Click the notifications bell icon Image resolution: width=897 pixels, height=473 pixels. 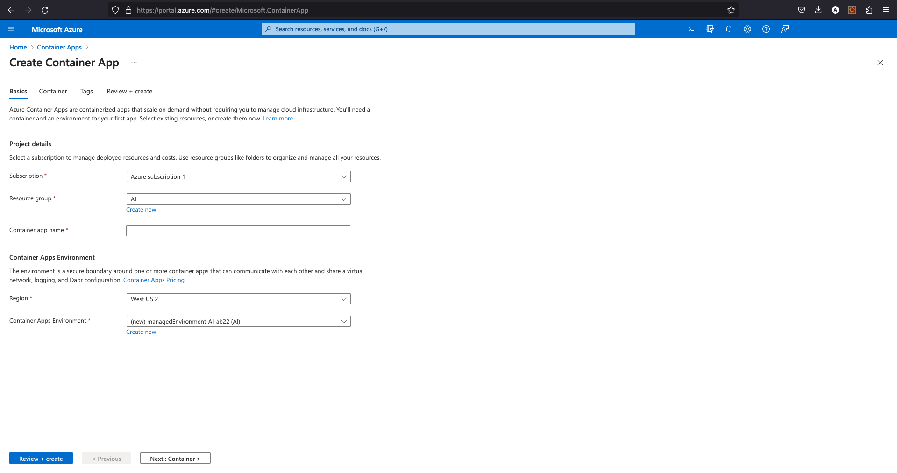coord(729,29)
